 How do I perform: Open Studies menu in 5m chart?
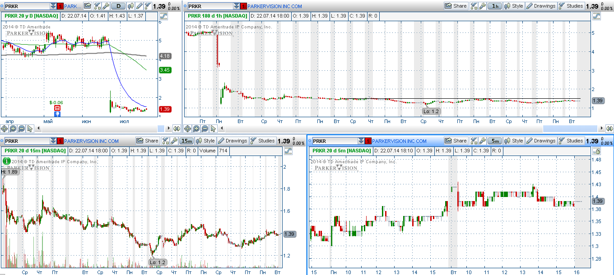point(571,141)
